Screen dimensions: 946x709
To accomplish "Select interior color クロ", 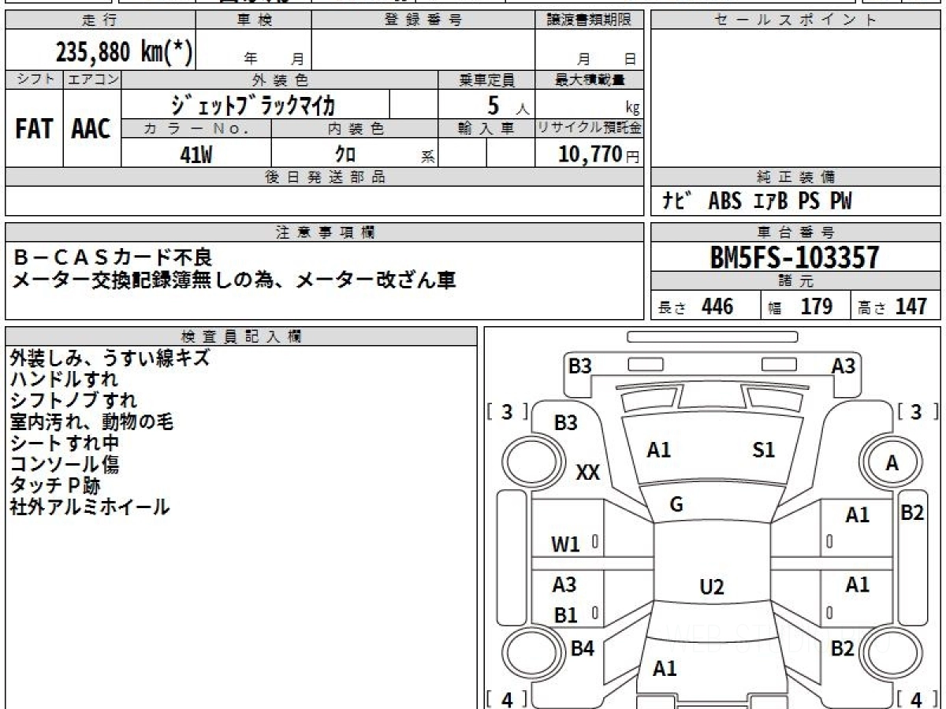I will point(345,154).
